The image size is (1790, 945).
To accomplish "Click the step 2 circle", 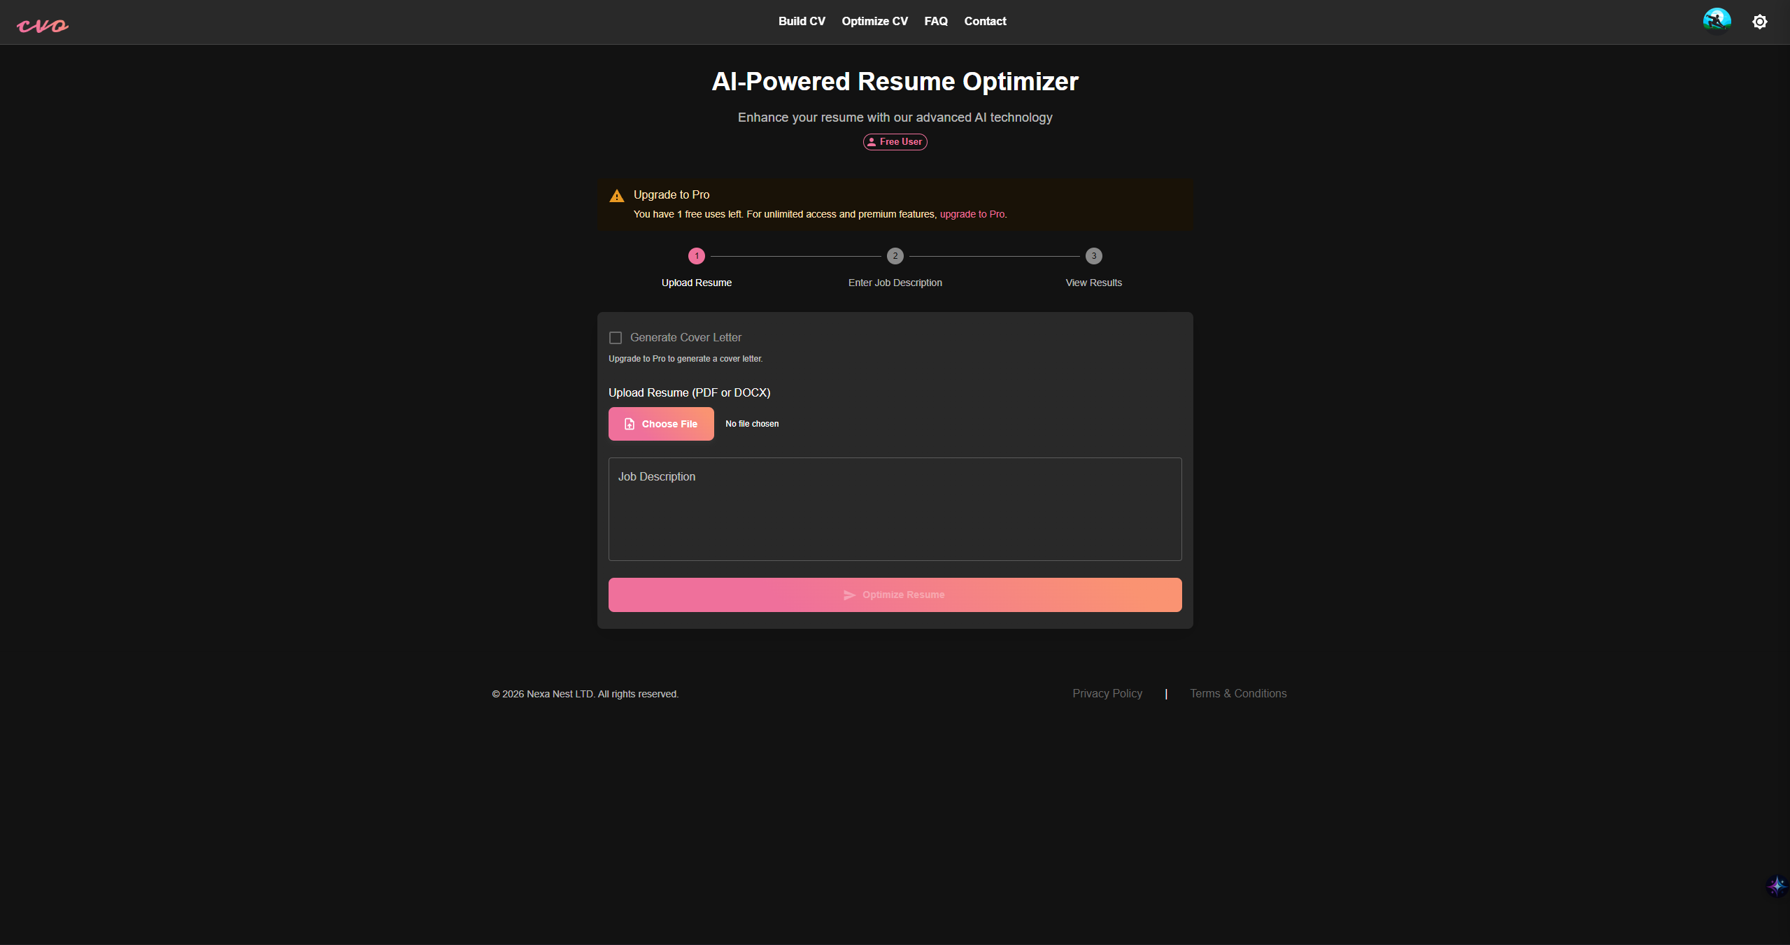I will [x=895, y=256].
